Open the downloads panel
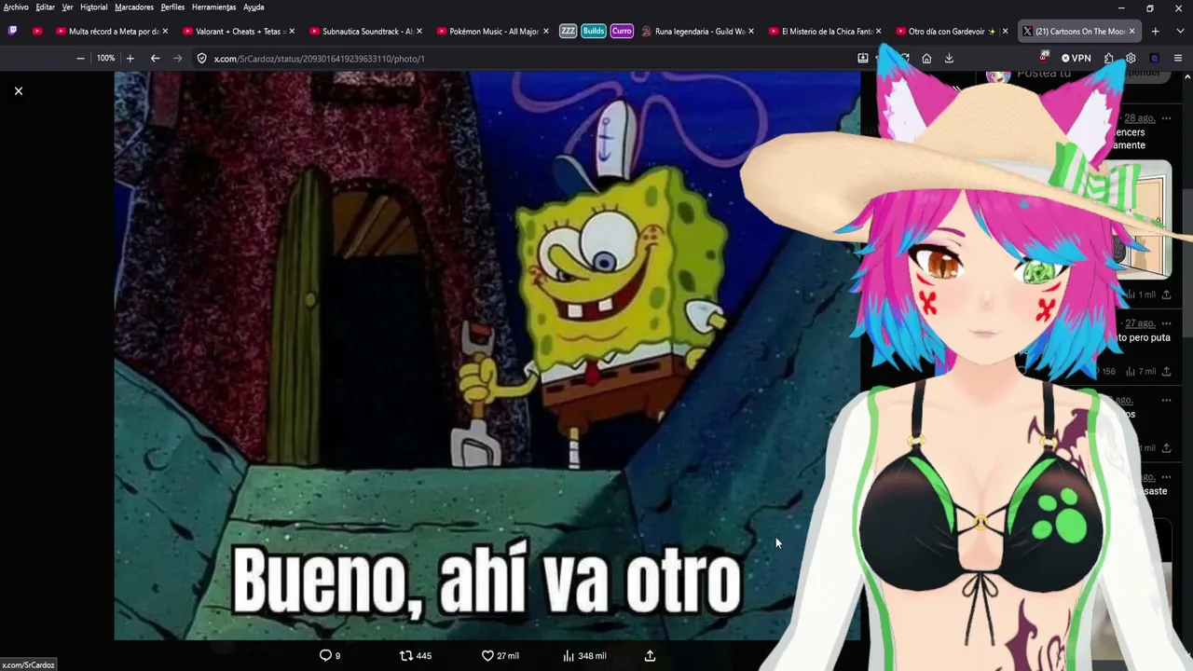The image size is (1193, 671). [949, 58]
